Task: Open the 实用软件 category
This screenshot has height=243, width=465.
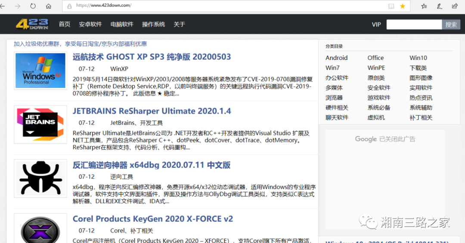Action: click(421, 88)
